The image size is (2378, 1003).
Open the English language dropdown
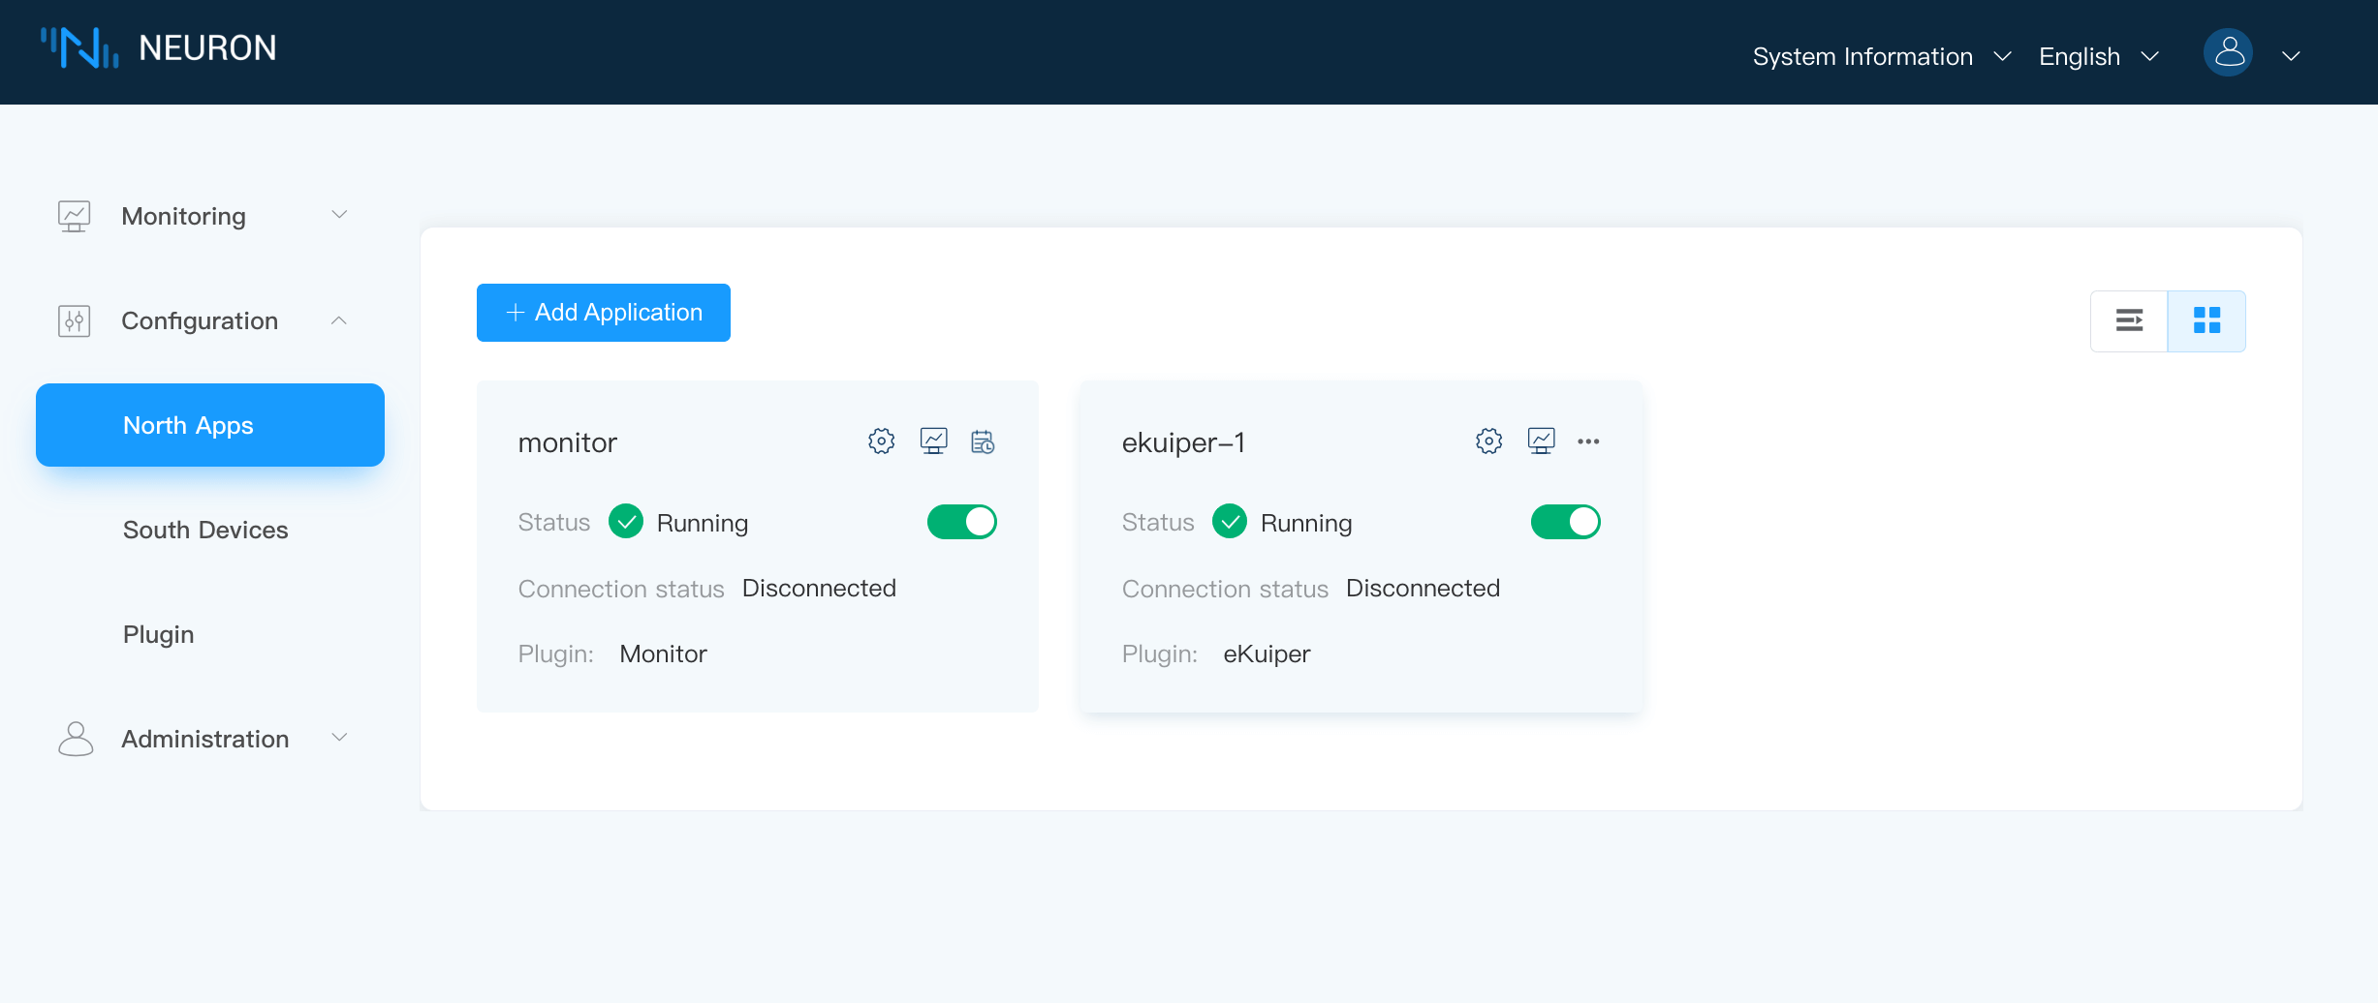click(2098, 56)
